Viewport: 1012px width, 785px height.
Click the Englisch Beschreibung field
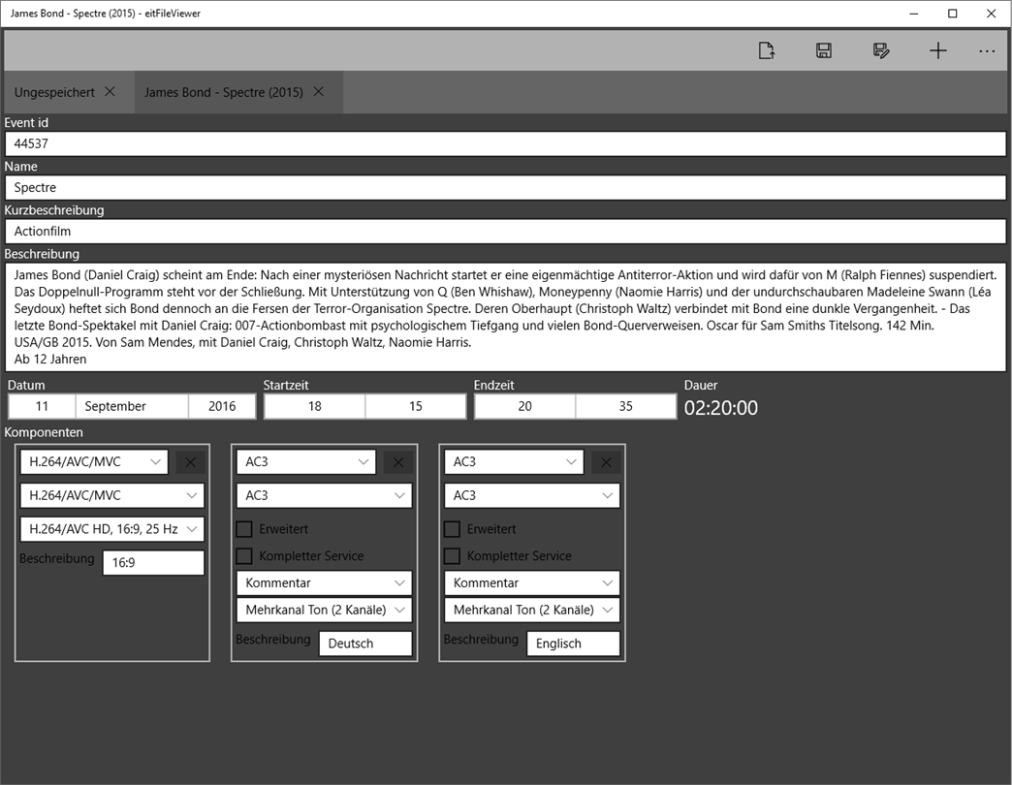tap(573, 644)
